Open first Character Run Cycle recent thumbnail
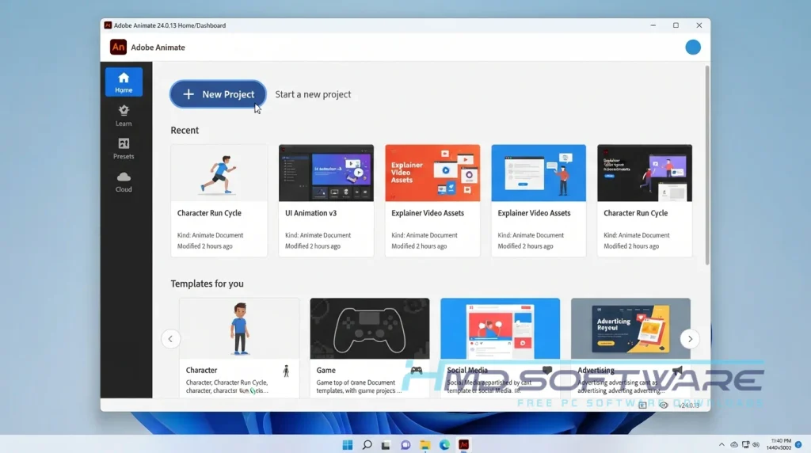The height and width of the screenshot is (453, 811). pos(219,173)
